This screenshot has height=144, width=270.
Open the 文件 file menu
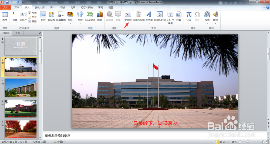[x=5, y=7]
